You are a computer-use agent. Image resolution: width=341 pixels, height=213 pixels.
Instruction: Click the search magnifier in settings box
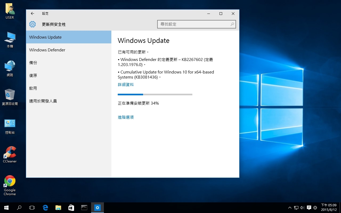(232, 24)
